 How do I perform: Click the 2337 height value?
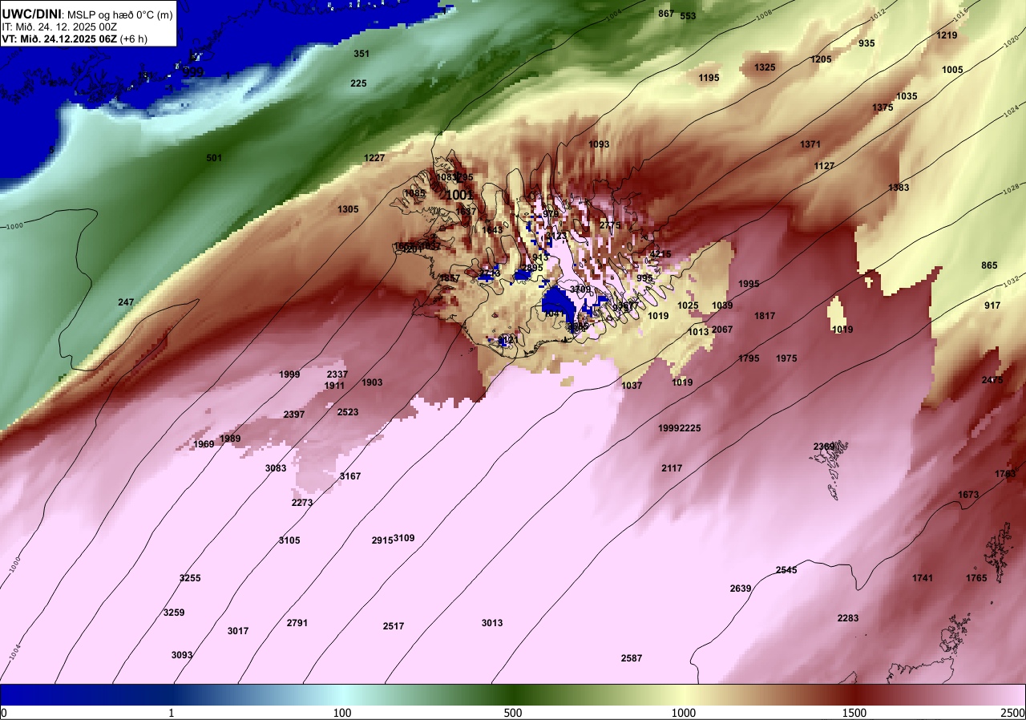click(x=337, y=374)
